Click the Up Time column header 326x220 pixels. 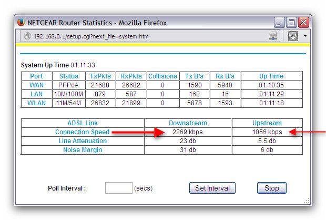(x=271, y=76)
